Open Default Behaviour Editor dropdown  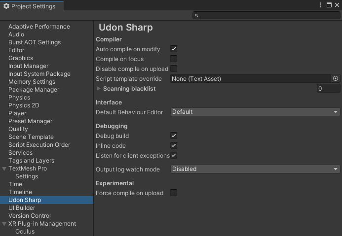[255, 112]
